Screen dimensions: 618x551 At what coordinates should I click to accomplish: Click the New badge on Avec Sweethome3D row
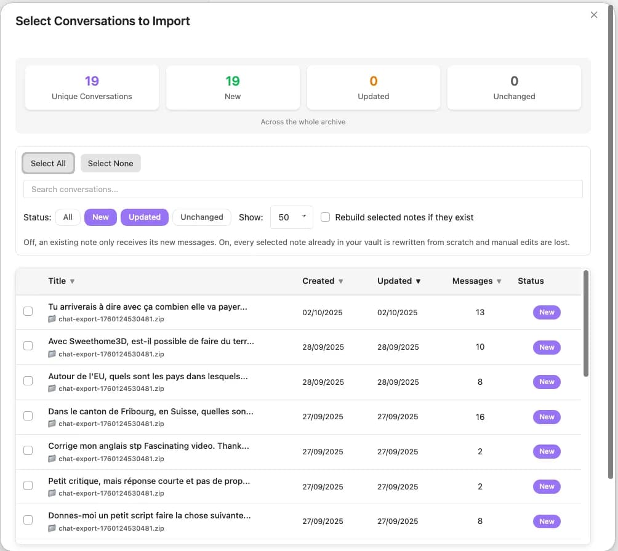click(x=547, y=347)
